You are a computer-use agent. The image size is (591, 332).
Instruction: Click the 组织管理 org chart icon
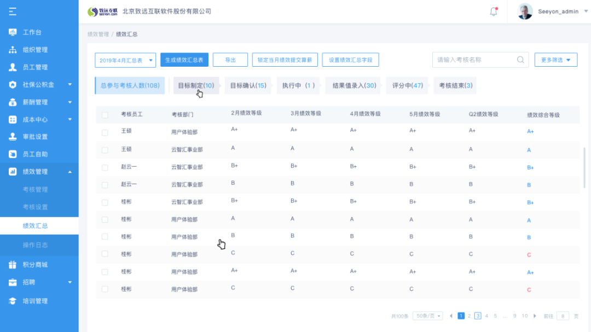tap(13, 50)
